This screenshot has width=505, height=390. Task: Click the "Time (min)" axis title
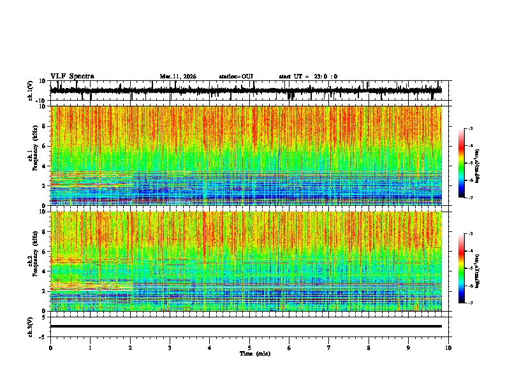pos(255,354)
